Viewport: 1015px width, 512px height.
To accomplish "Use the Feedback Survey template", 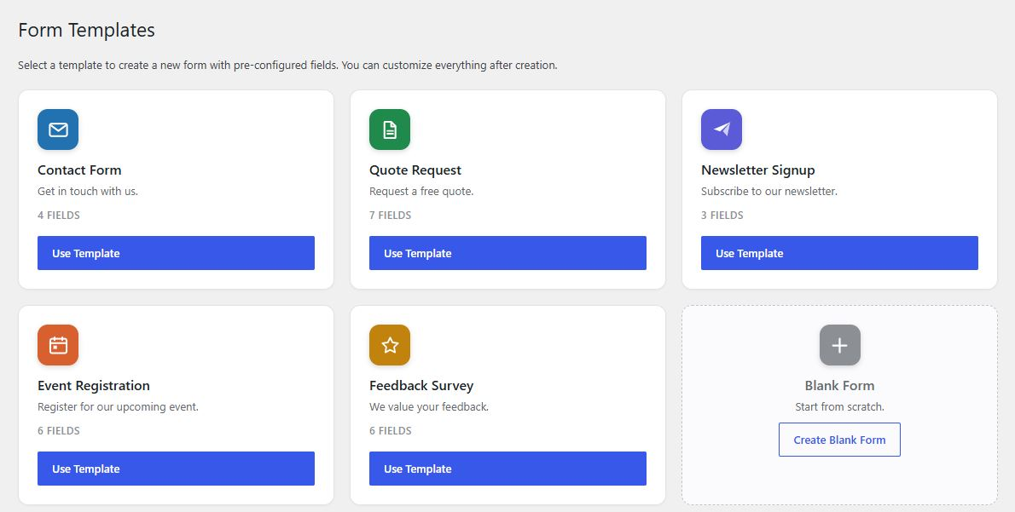I will [508, 469].
